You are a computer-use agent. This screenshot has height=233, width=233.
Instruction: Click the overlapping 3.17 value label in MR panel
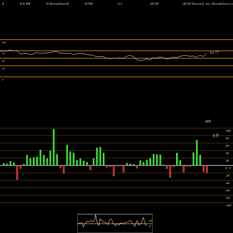[216, 137]
